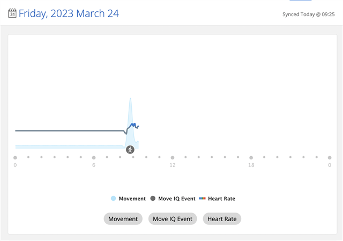
Task: Click the gray Move IQ Event legend dot
Action: pyautogui.click(x=153, y=199)
